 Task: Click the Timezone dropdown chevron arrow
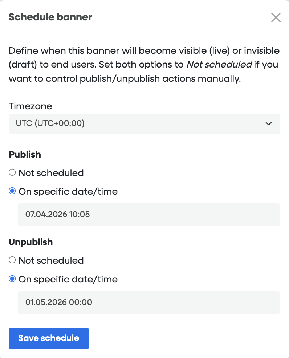pos(269,124)
